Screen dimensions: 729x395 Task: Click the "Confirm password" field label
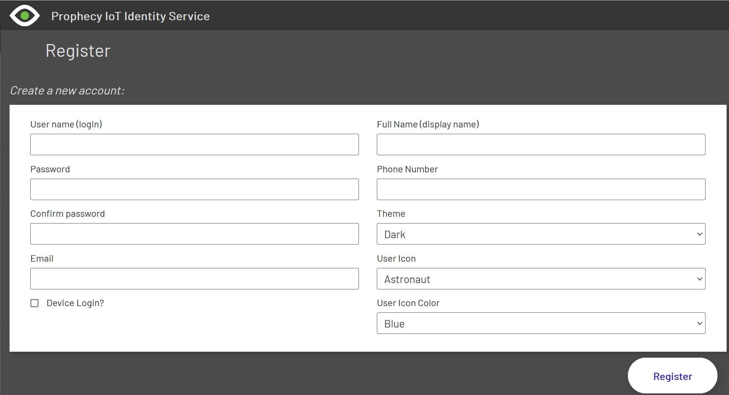click(x=68, y=214)
